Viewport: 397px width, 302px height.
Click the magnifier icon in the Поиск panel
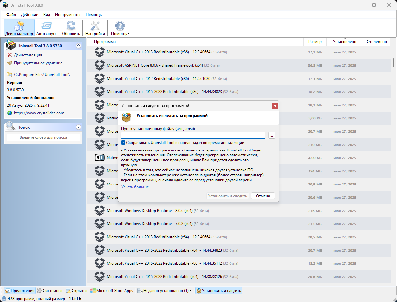click(11, 126)
